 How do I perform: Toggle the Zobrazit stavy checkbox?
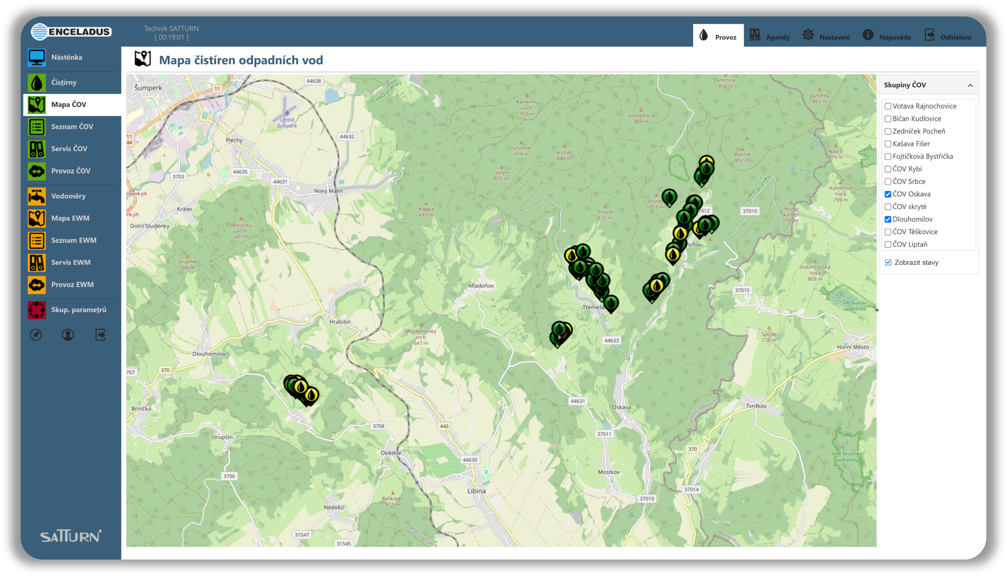[888, 263]
